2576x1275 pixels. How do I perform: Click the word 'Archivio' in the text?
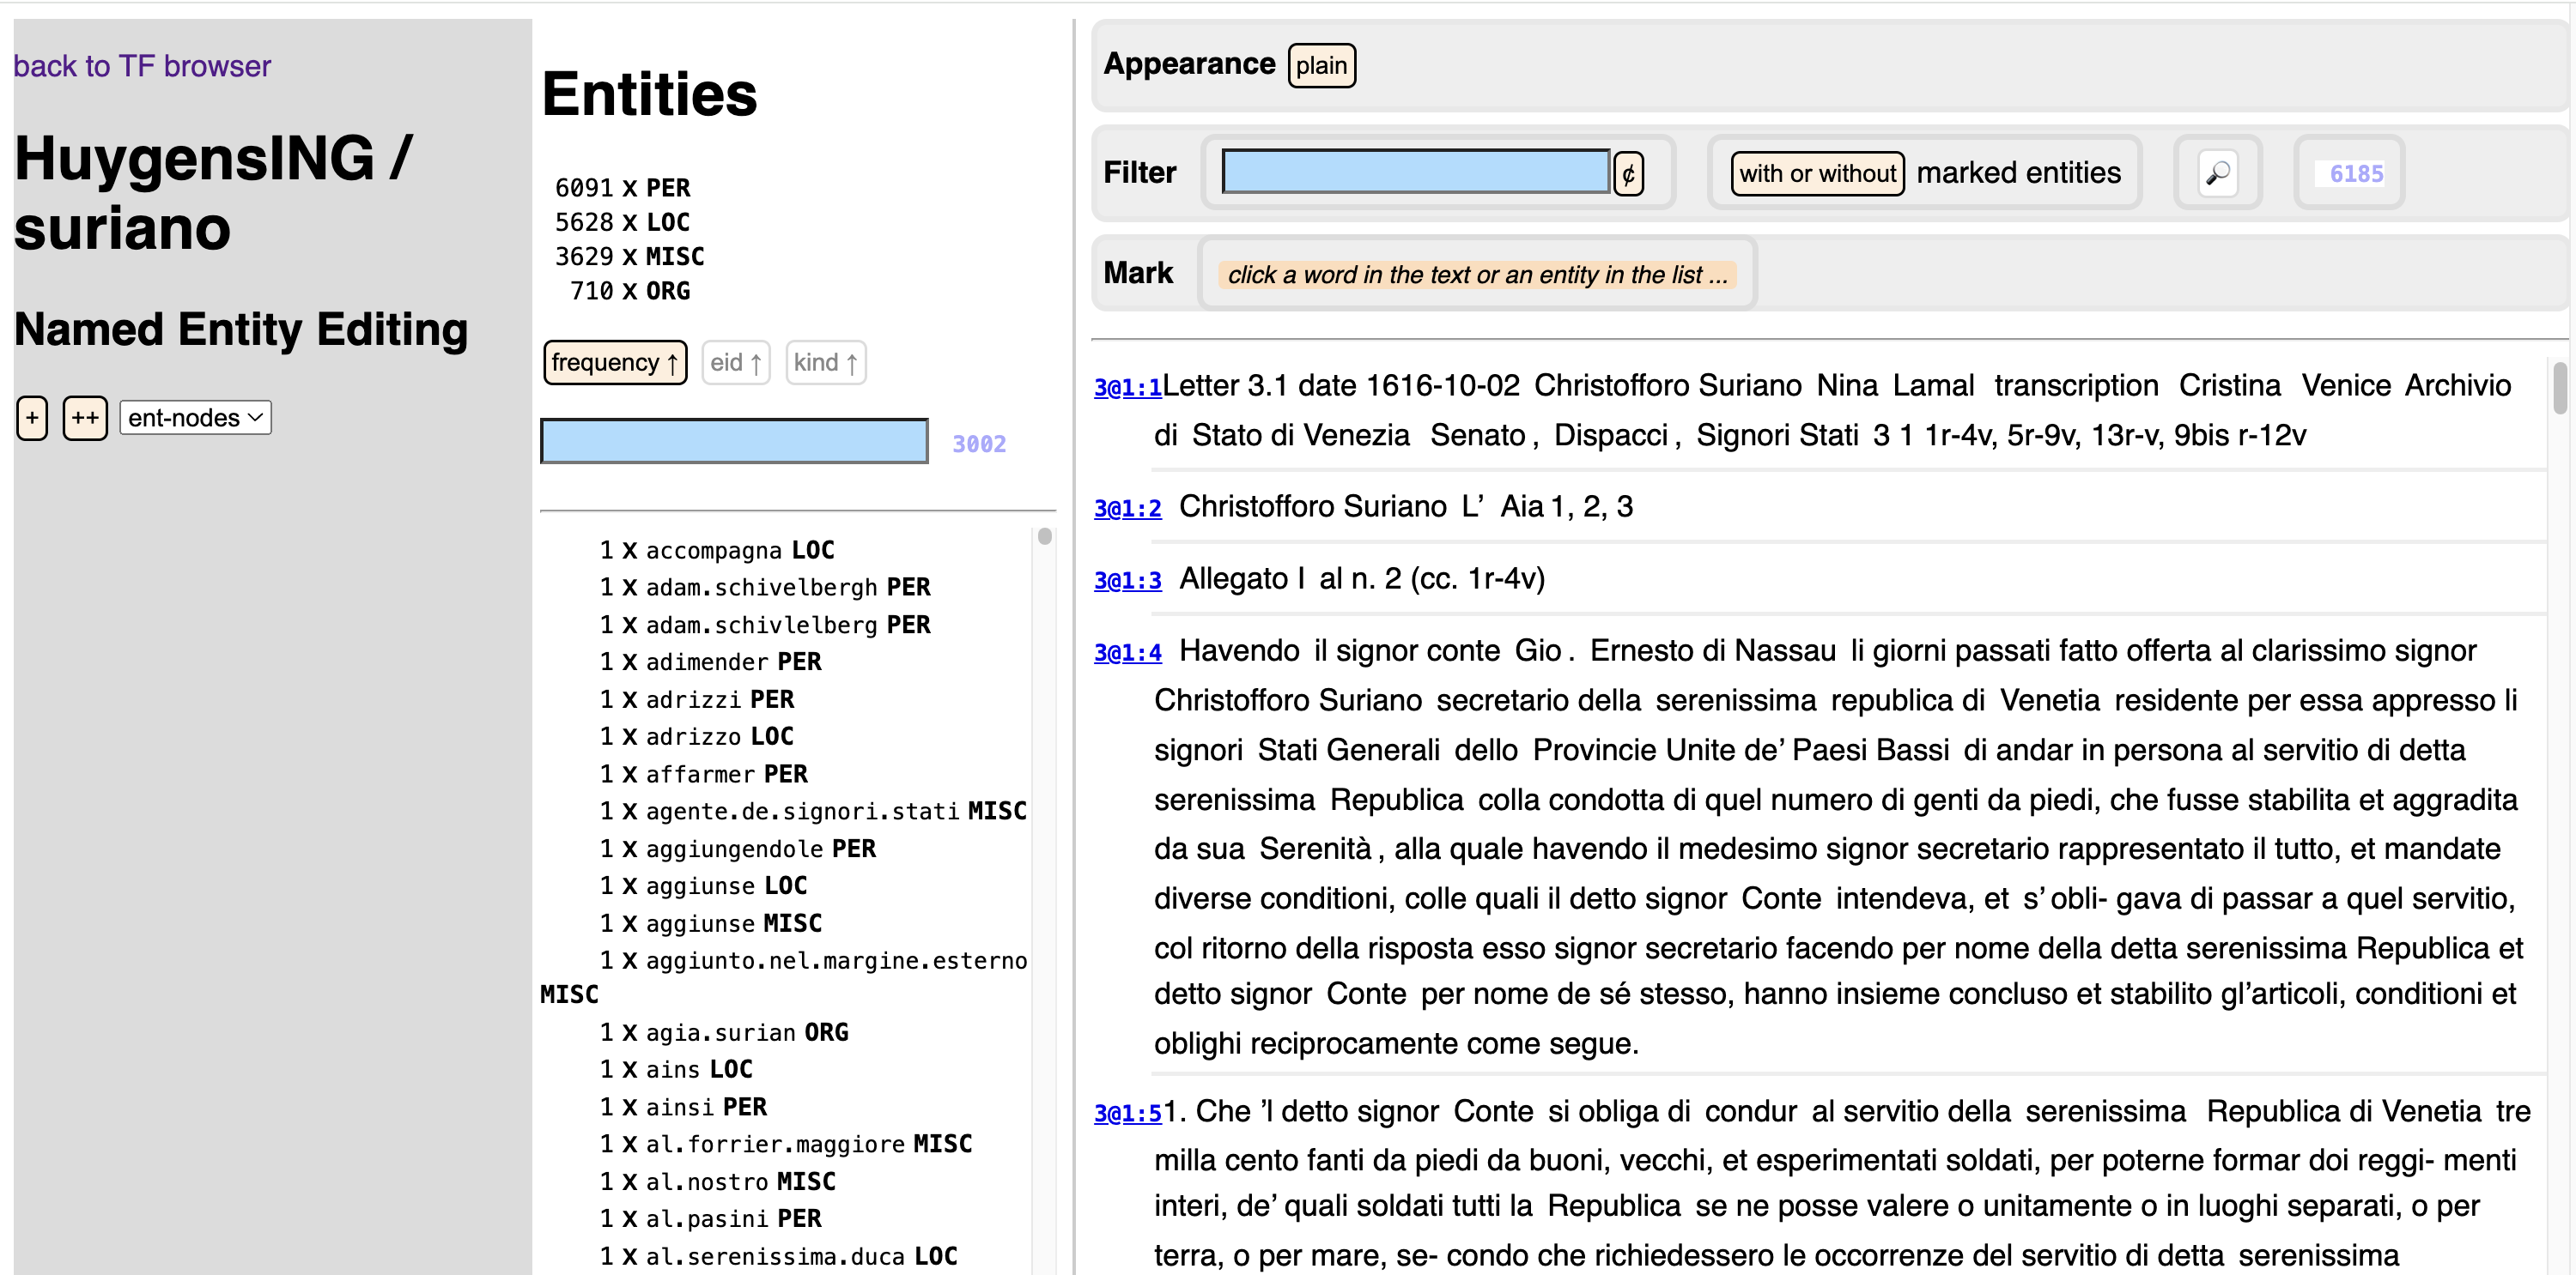tap(2458, 386)
